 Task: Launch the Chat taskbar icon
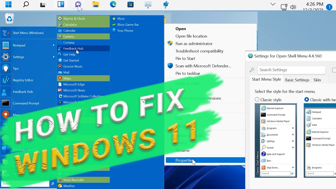78,4
